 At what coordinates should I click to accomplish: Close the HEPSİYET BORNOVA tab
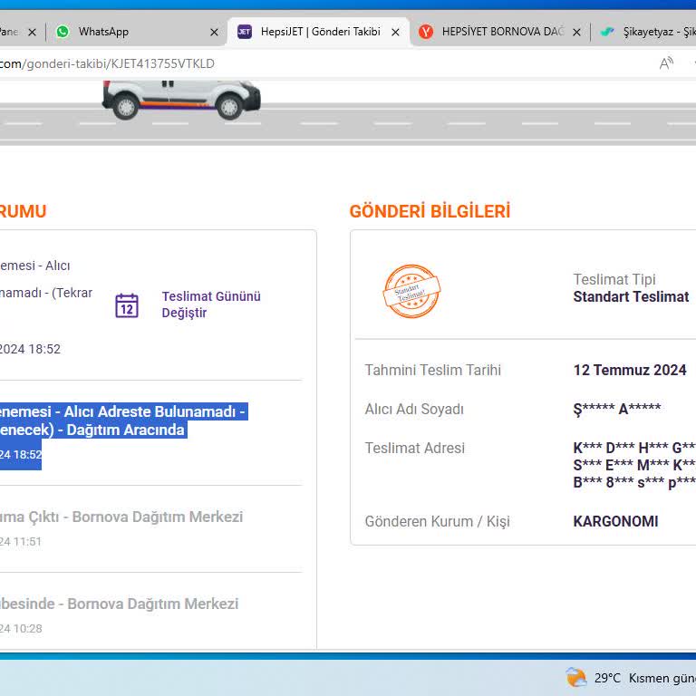[x=576, y=32]
